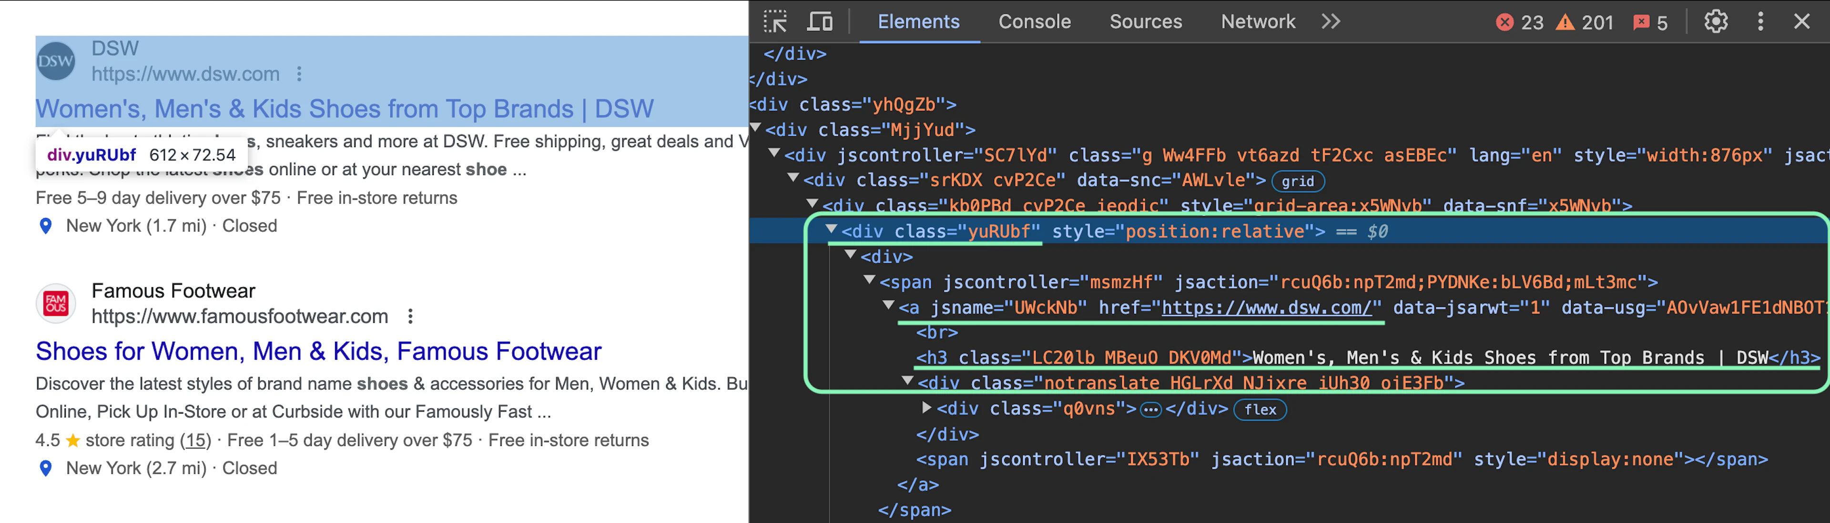Screen dimensions: 1830x523
Task: Open DevTools settings gear
Action: click(x=1716, y=21)
